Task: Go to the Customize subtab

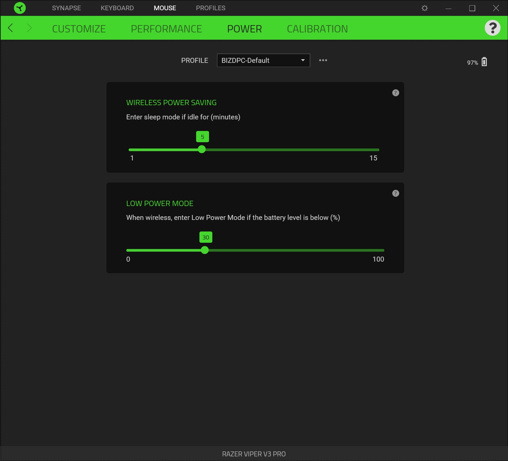Action: click(79, 29)
